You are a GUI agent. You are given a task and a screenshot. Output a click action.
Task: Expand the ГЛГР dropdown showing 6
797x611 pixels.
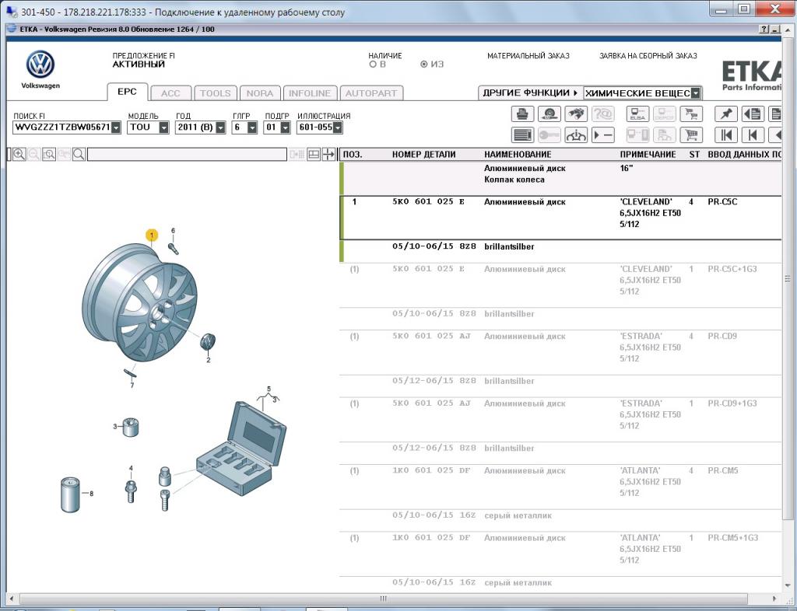point(252,127)
